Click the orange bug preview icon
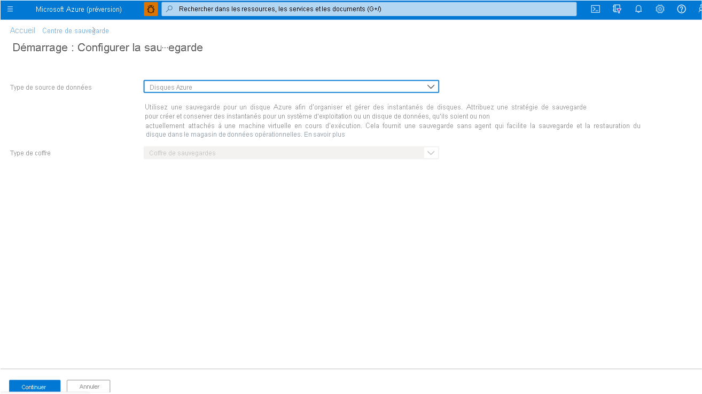The height and width of the screenshot is (394, 702). tap(151, 9)
